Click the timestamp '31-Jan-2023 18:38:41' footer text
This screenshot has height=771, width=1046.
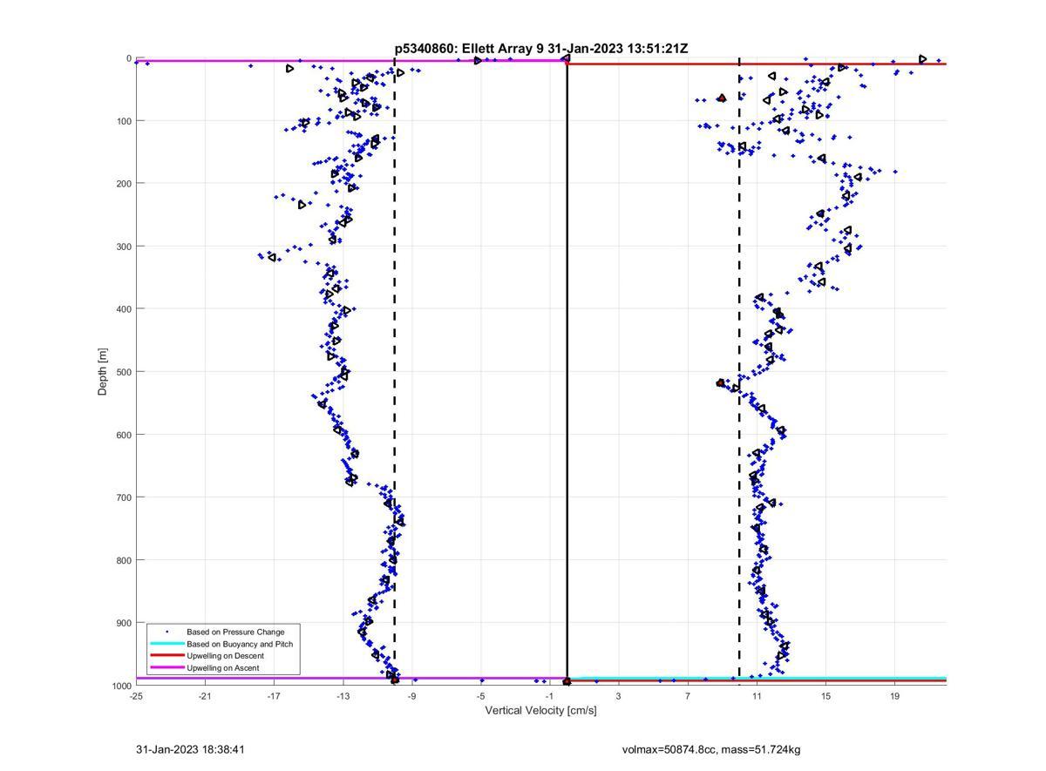tap(190, 749)
